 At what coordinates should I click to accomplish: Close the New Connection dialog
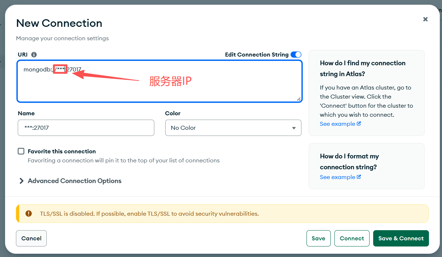pos(425,19)
